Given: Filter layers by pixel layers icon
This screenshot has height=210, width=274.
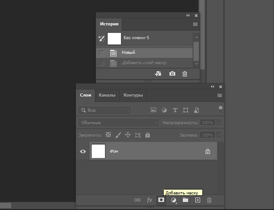Looking at the screenshot, I should (153, 110).
